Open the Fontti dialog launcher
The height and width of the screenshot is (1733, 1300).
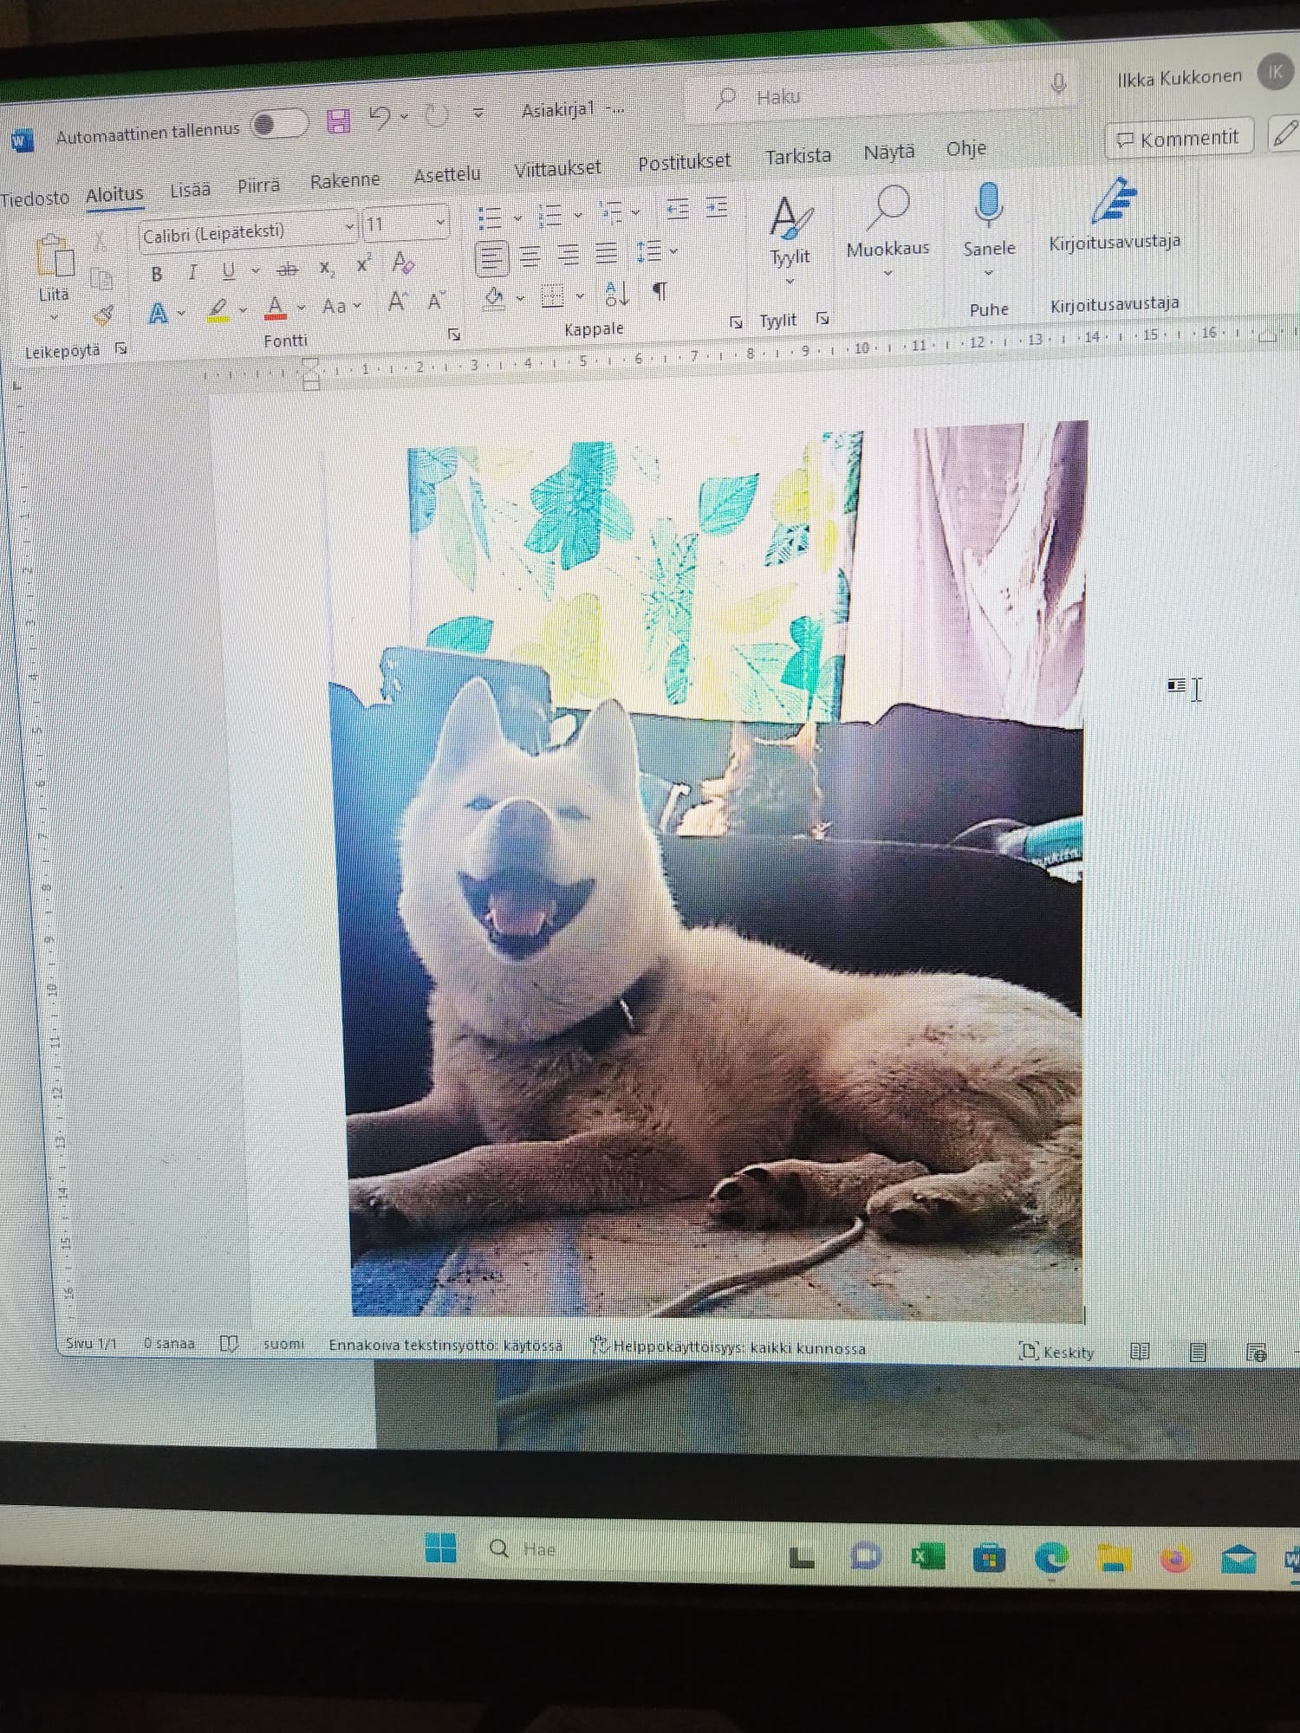click(x=453, y=334)
